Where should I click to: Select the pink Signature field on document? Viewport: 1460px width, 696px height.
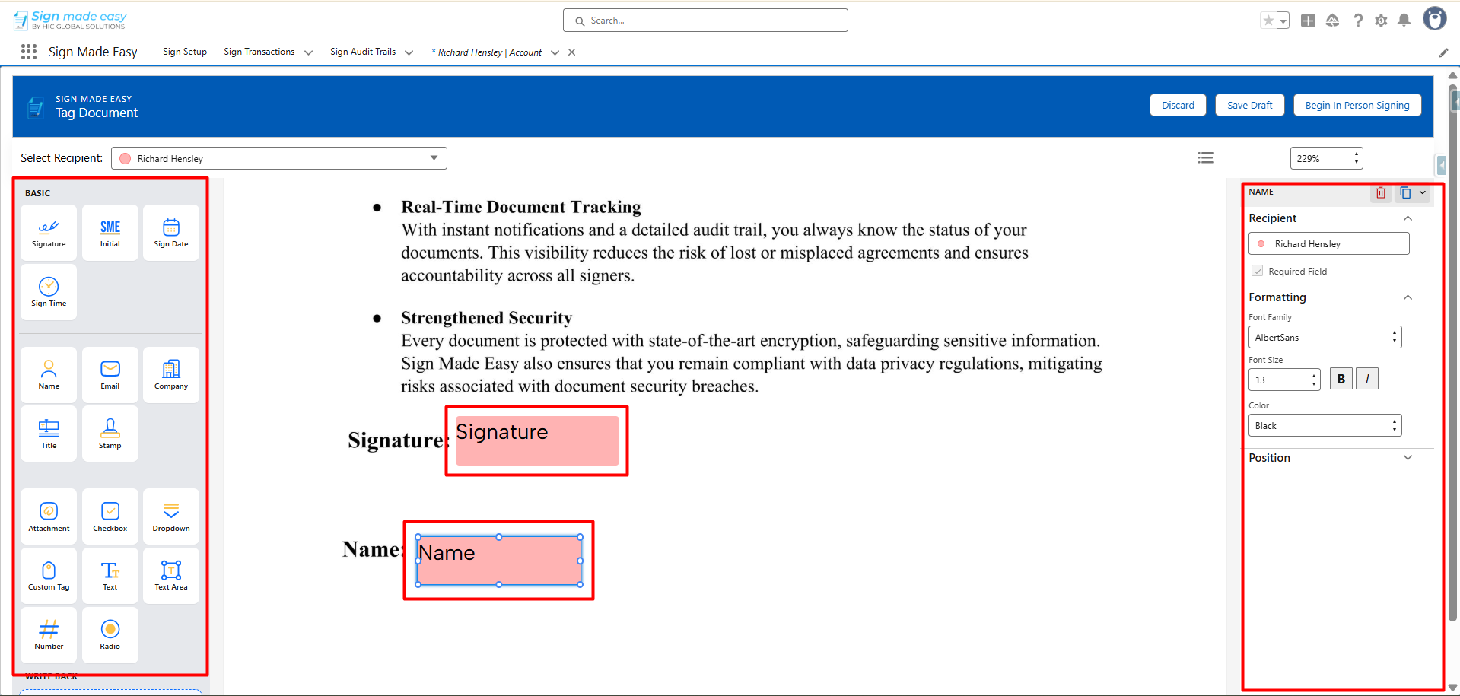coord(537,440)
